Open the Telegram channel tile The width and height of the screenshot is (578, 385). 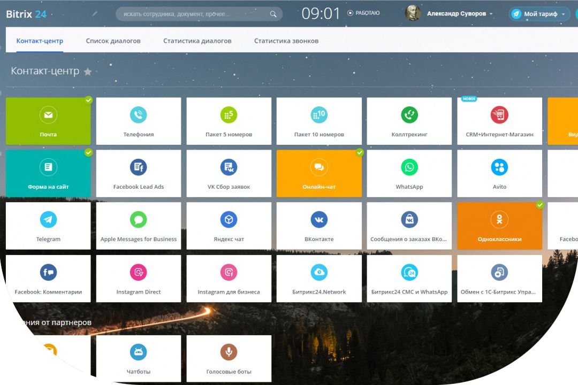(48, 226)
